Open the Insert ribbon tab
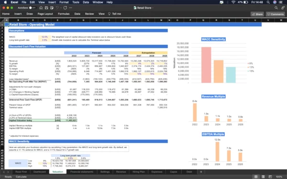 pos(18,14)
